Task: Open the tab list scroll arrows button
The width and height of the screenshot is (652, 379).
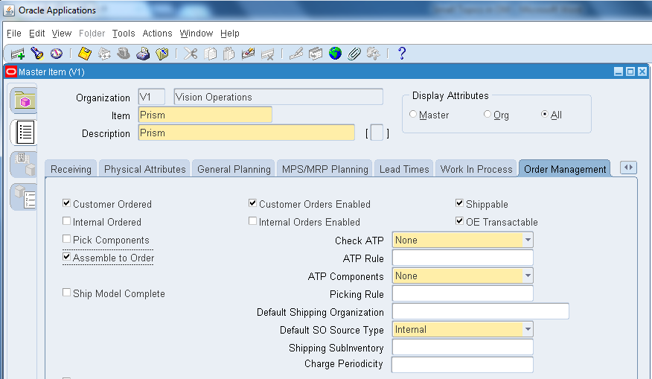Action: coord(628,168)
